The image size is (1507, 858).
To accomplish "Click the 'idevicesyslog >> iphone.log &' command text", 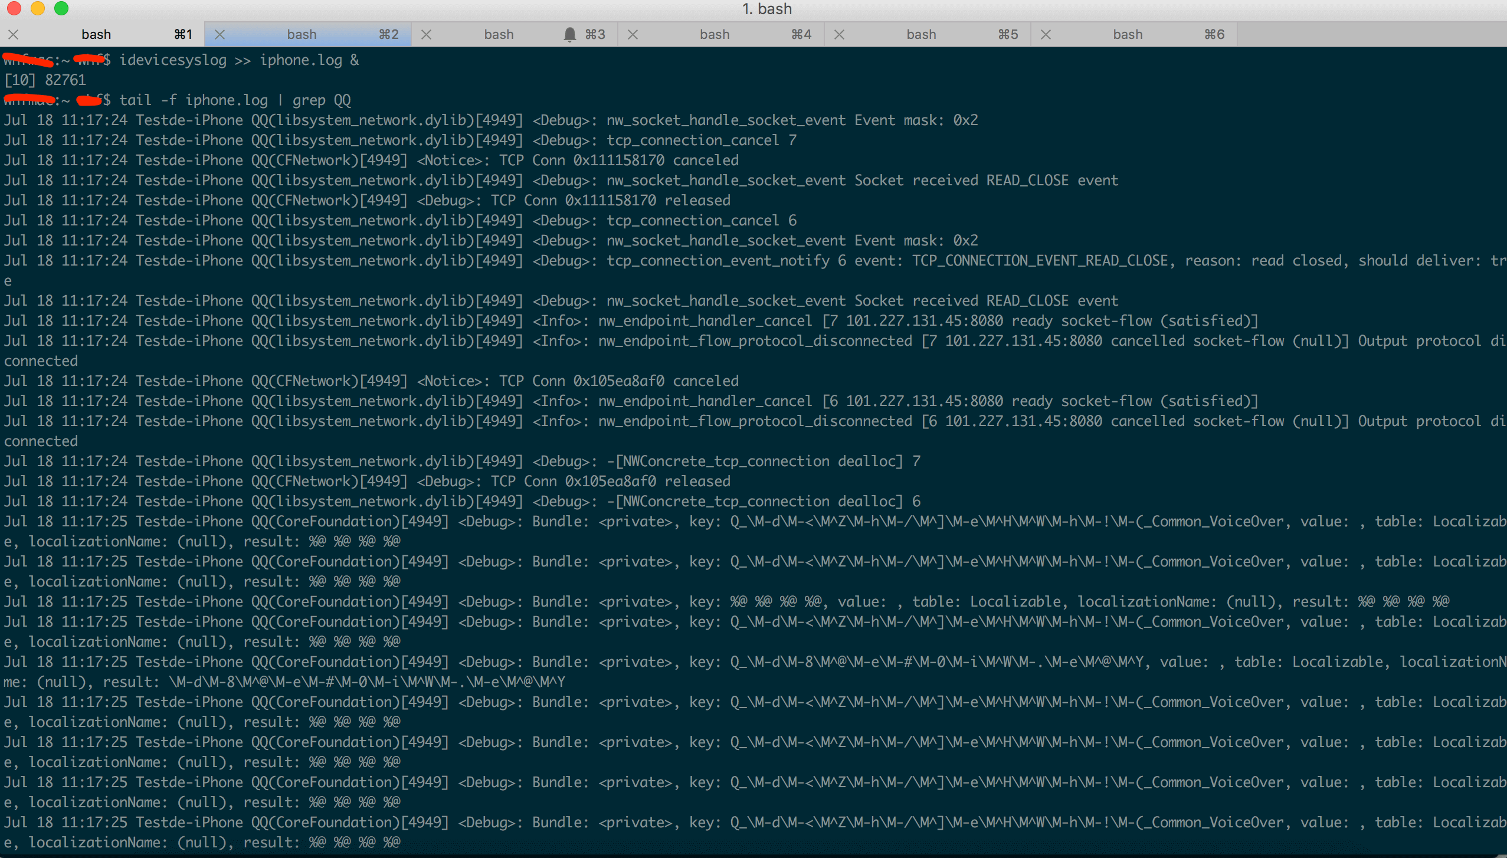I will 238,60.
